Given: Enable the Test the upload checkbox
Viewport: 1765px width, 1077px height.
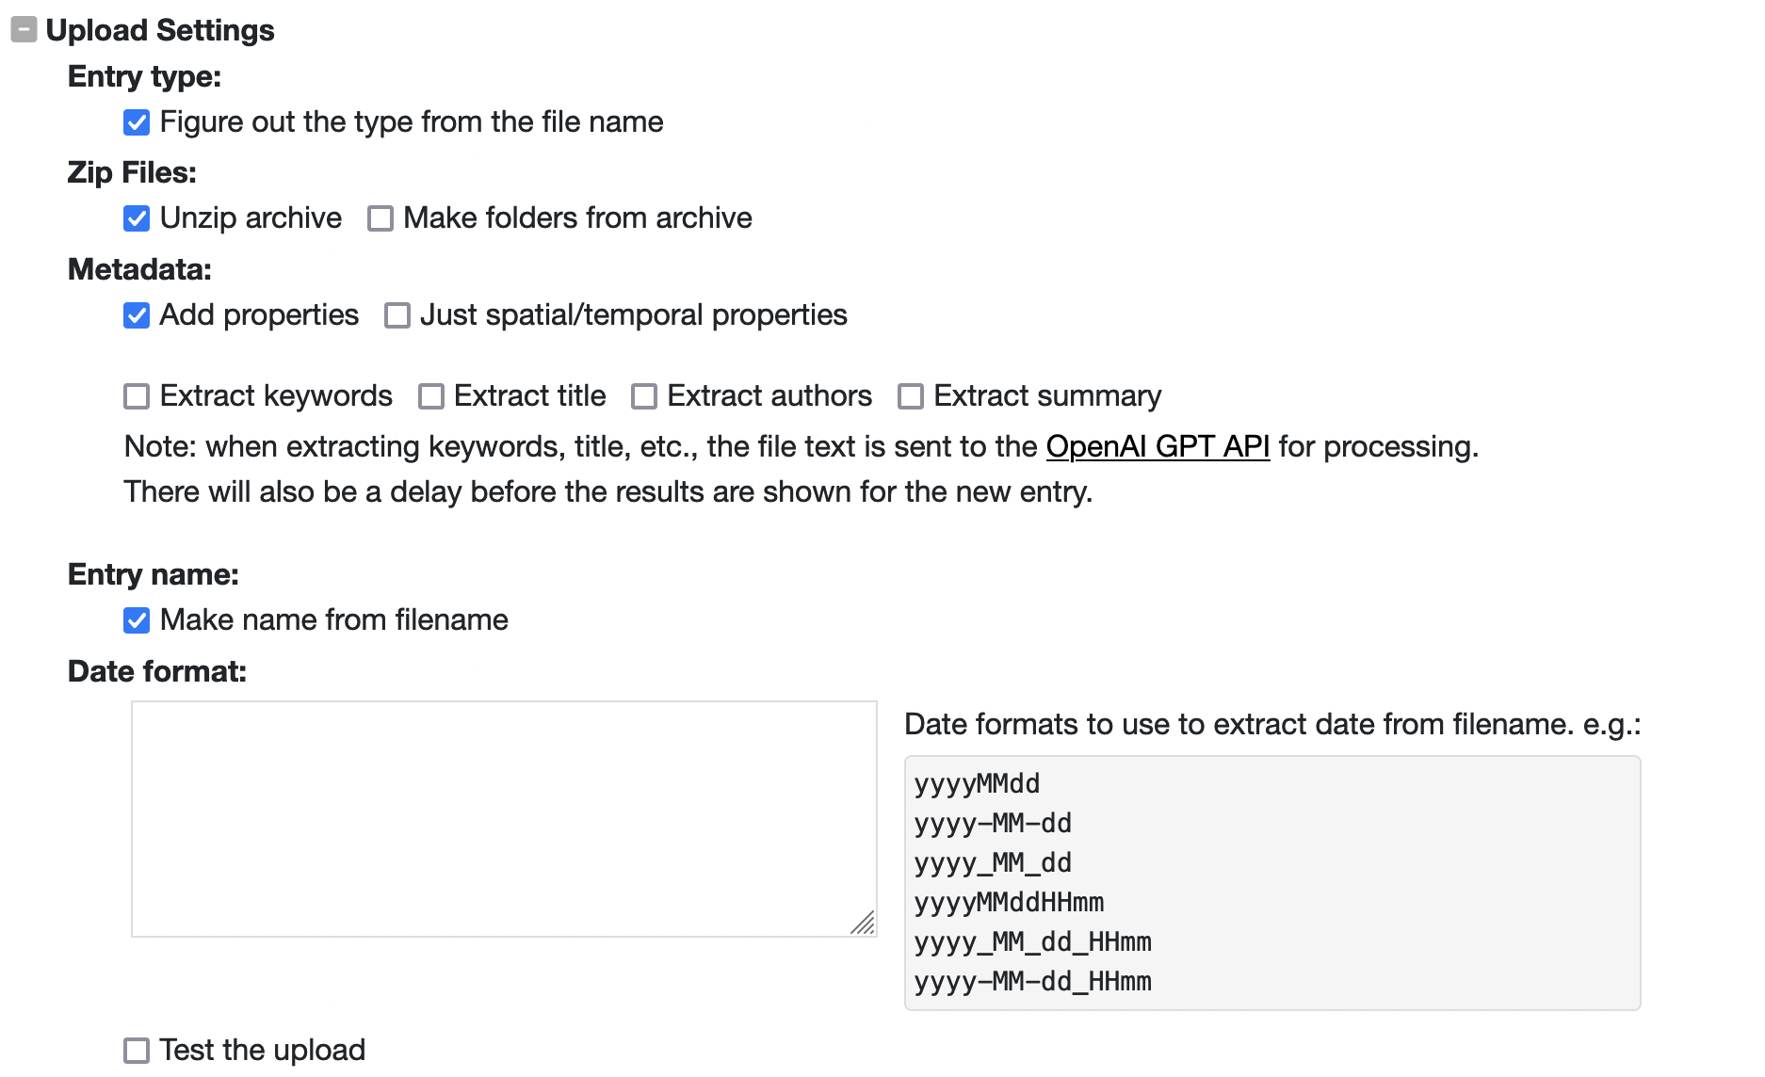Looking at the screenshot, I should point(137,1050).
